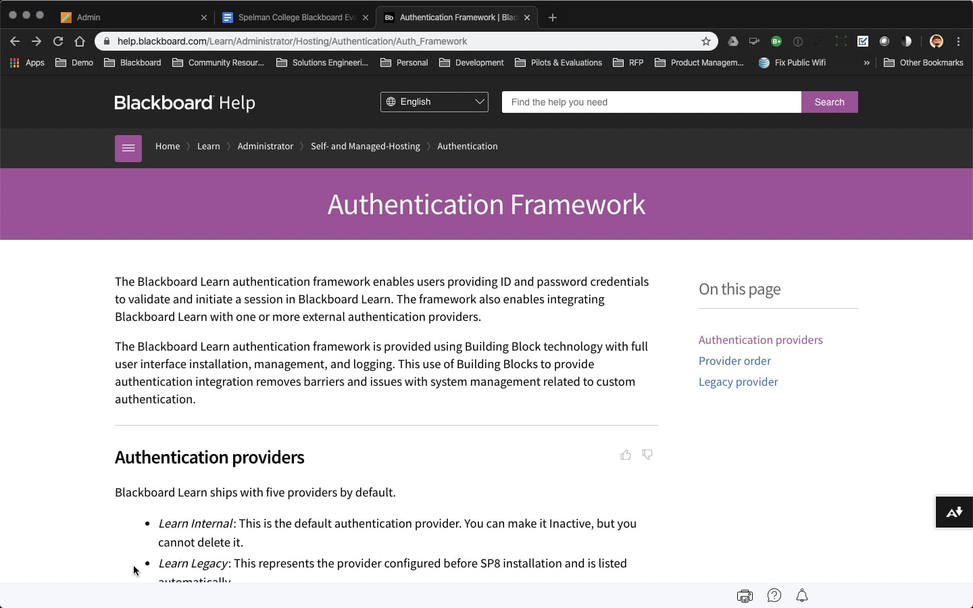
Task: Click the Google Drive extension icon
Action: coord(733,41)
